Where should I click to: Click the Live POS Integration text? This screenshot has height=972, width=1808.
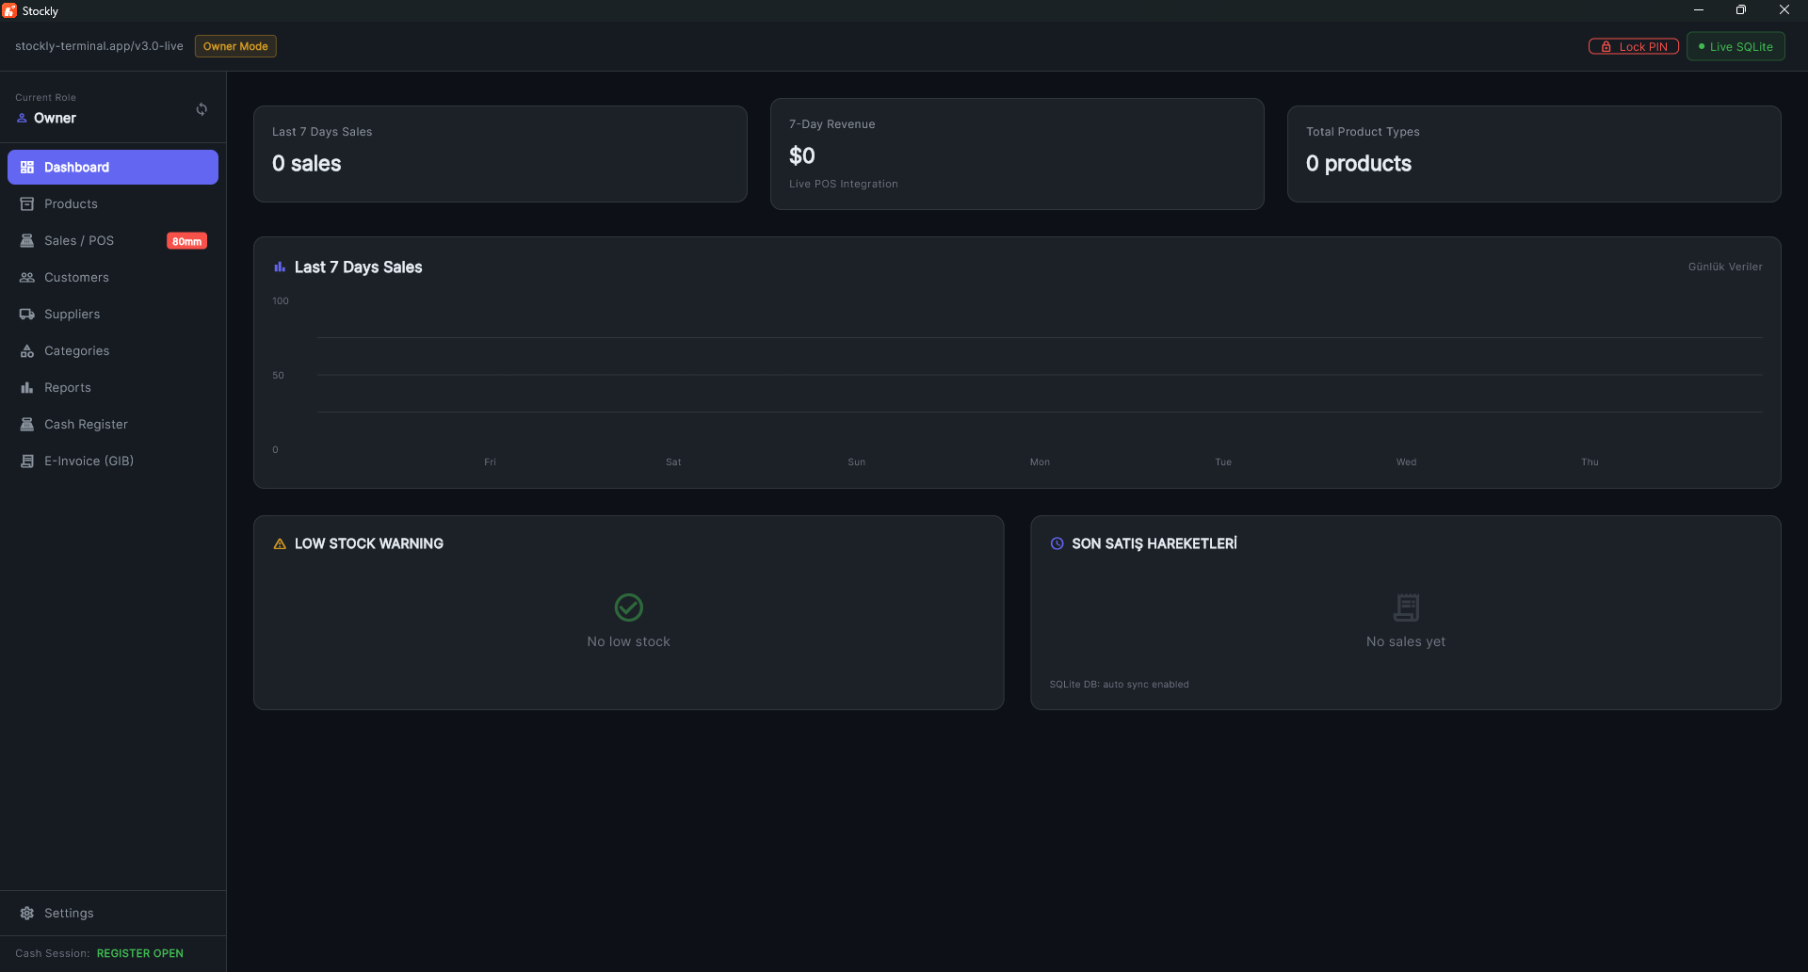coord(843,185)
